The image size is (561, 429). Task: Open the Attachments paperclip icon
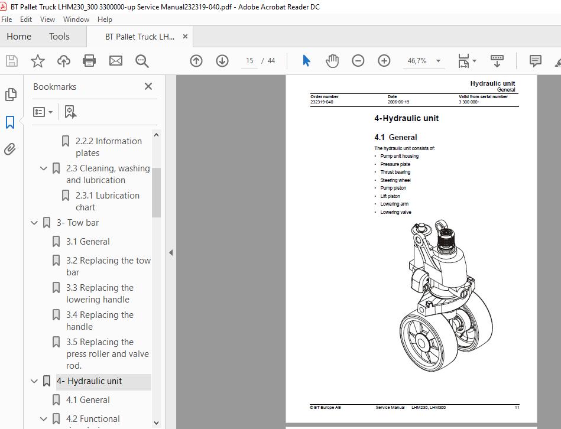pos(10,149)
